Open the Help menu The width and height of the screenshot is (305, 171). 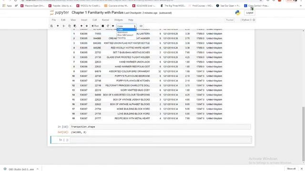pyautogui.click(x=131, y=20)
